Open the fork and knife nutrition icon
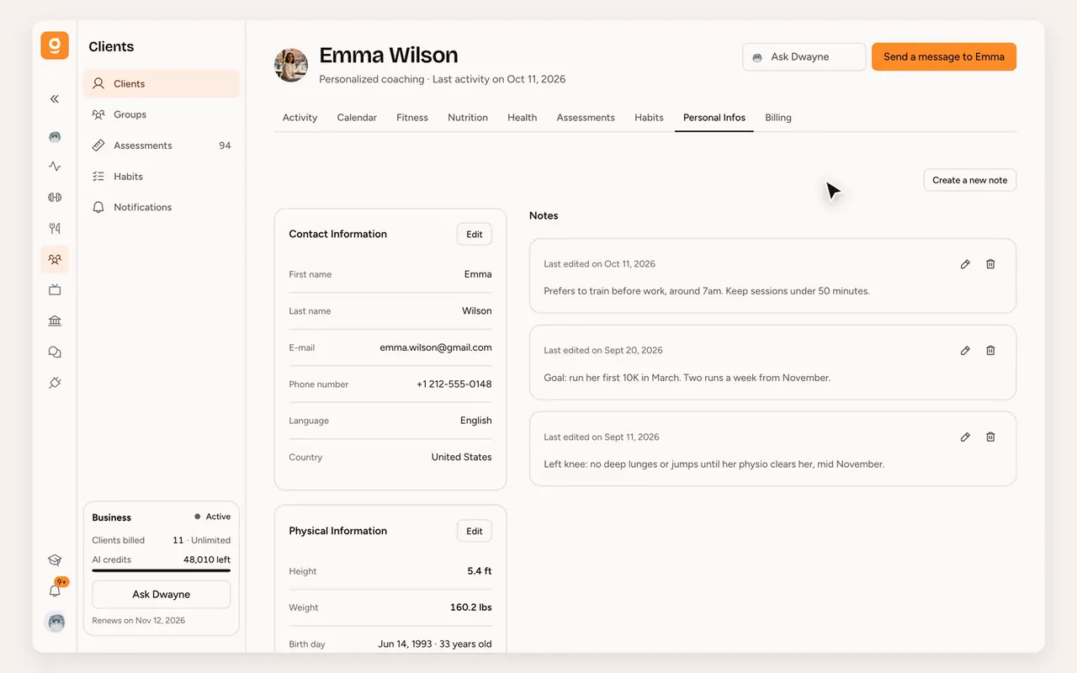 coord(55,228)
